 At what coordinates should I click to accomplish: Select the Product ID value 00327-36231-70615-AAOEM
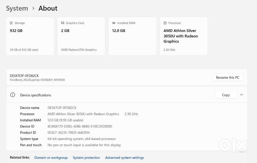point(69,133)
